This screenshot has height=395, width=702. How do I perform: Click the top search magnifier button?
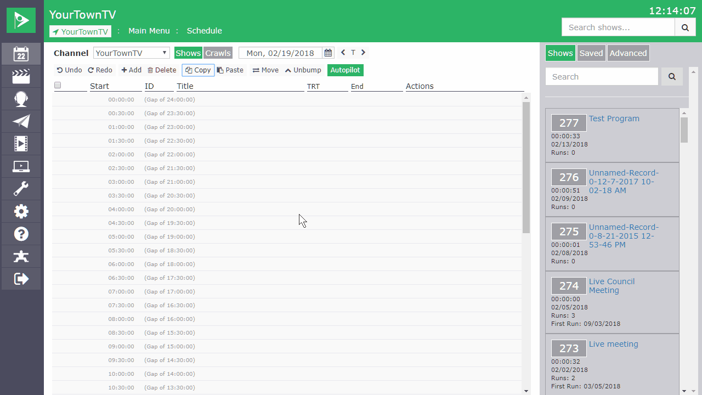tap(685, 27)
